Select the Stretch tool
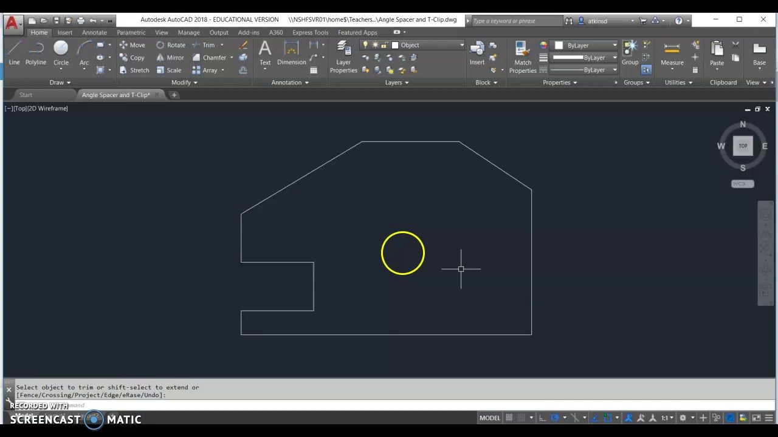 click(134, 70)
